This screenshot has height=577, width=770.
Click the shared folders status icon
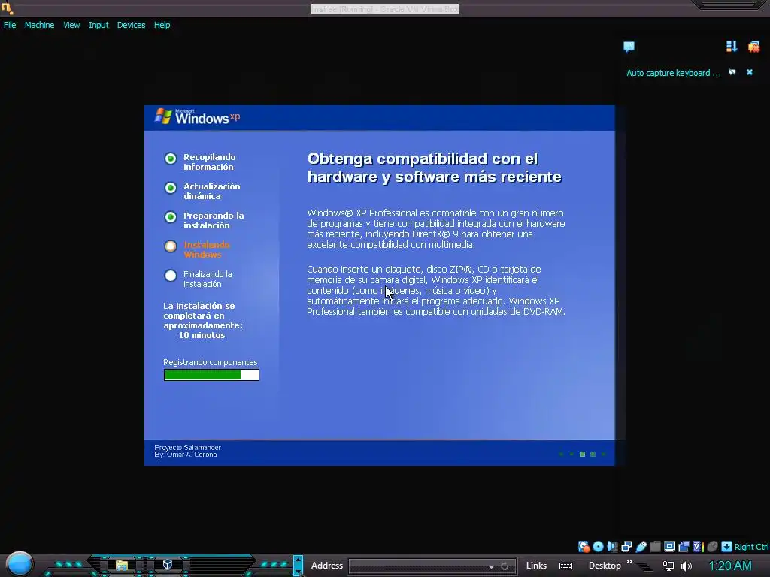click(655, 547)
